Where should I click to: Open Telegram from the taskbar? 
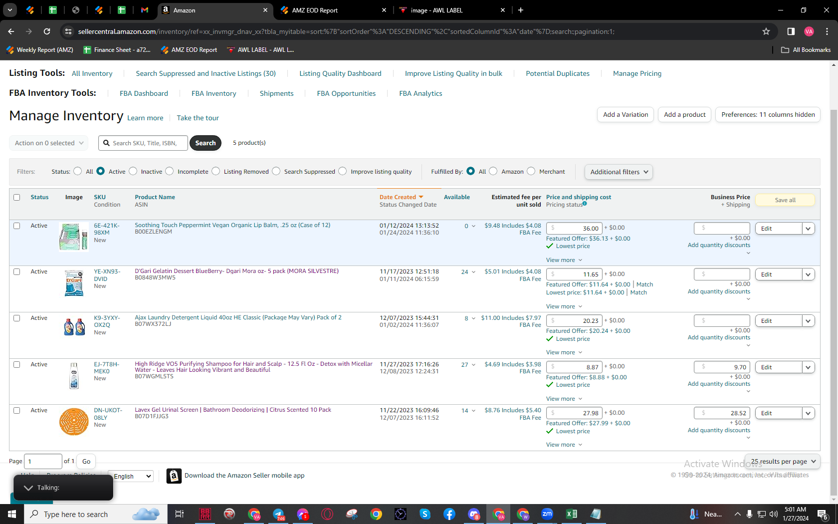pyautogui.click(x=278, y=514)
